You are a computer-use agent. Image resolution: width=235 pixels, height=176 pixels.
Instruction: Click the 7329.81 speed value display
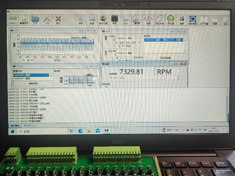[x=131, y=72]
